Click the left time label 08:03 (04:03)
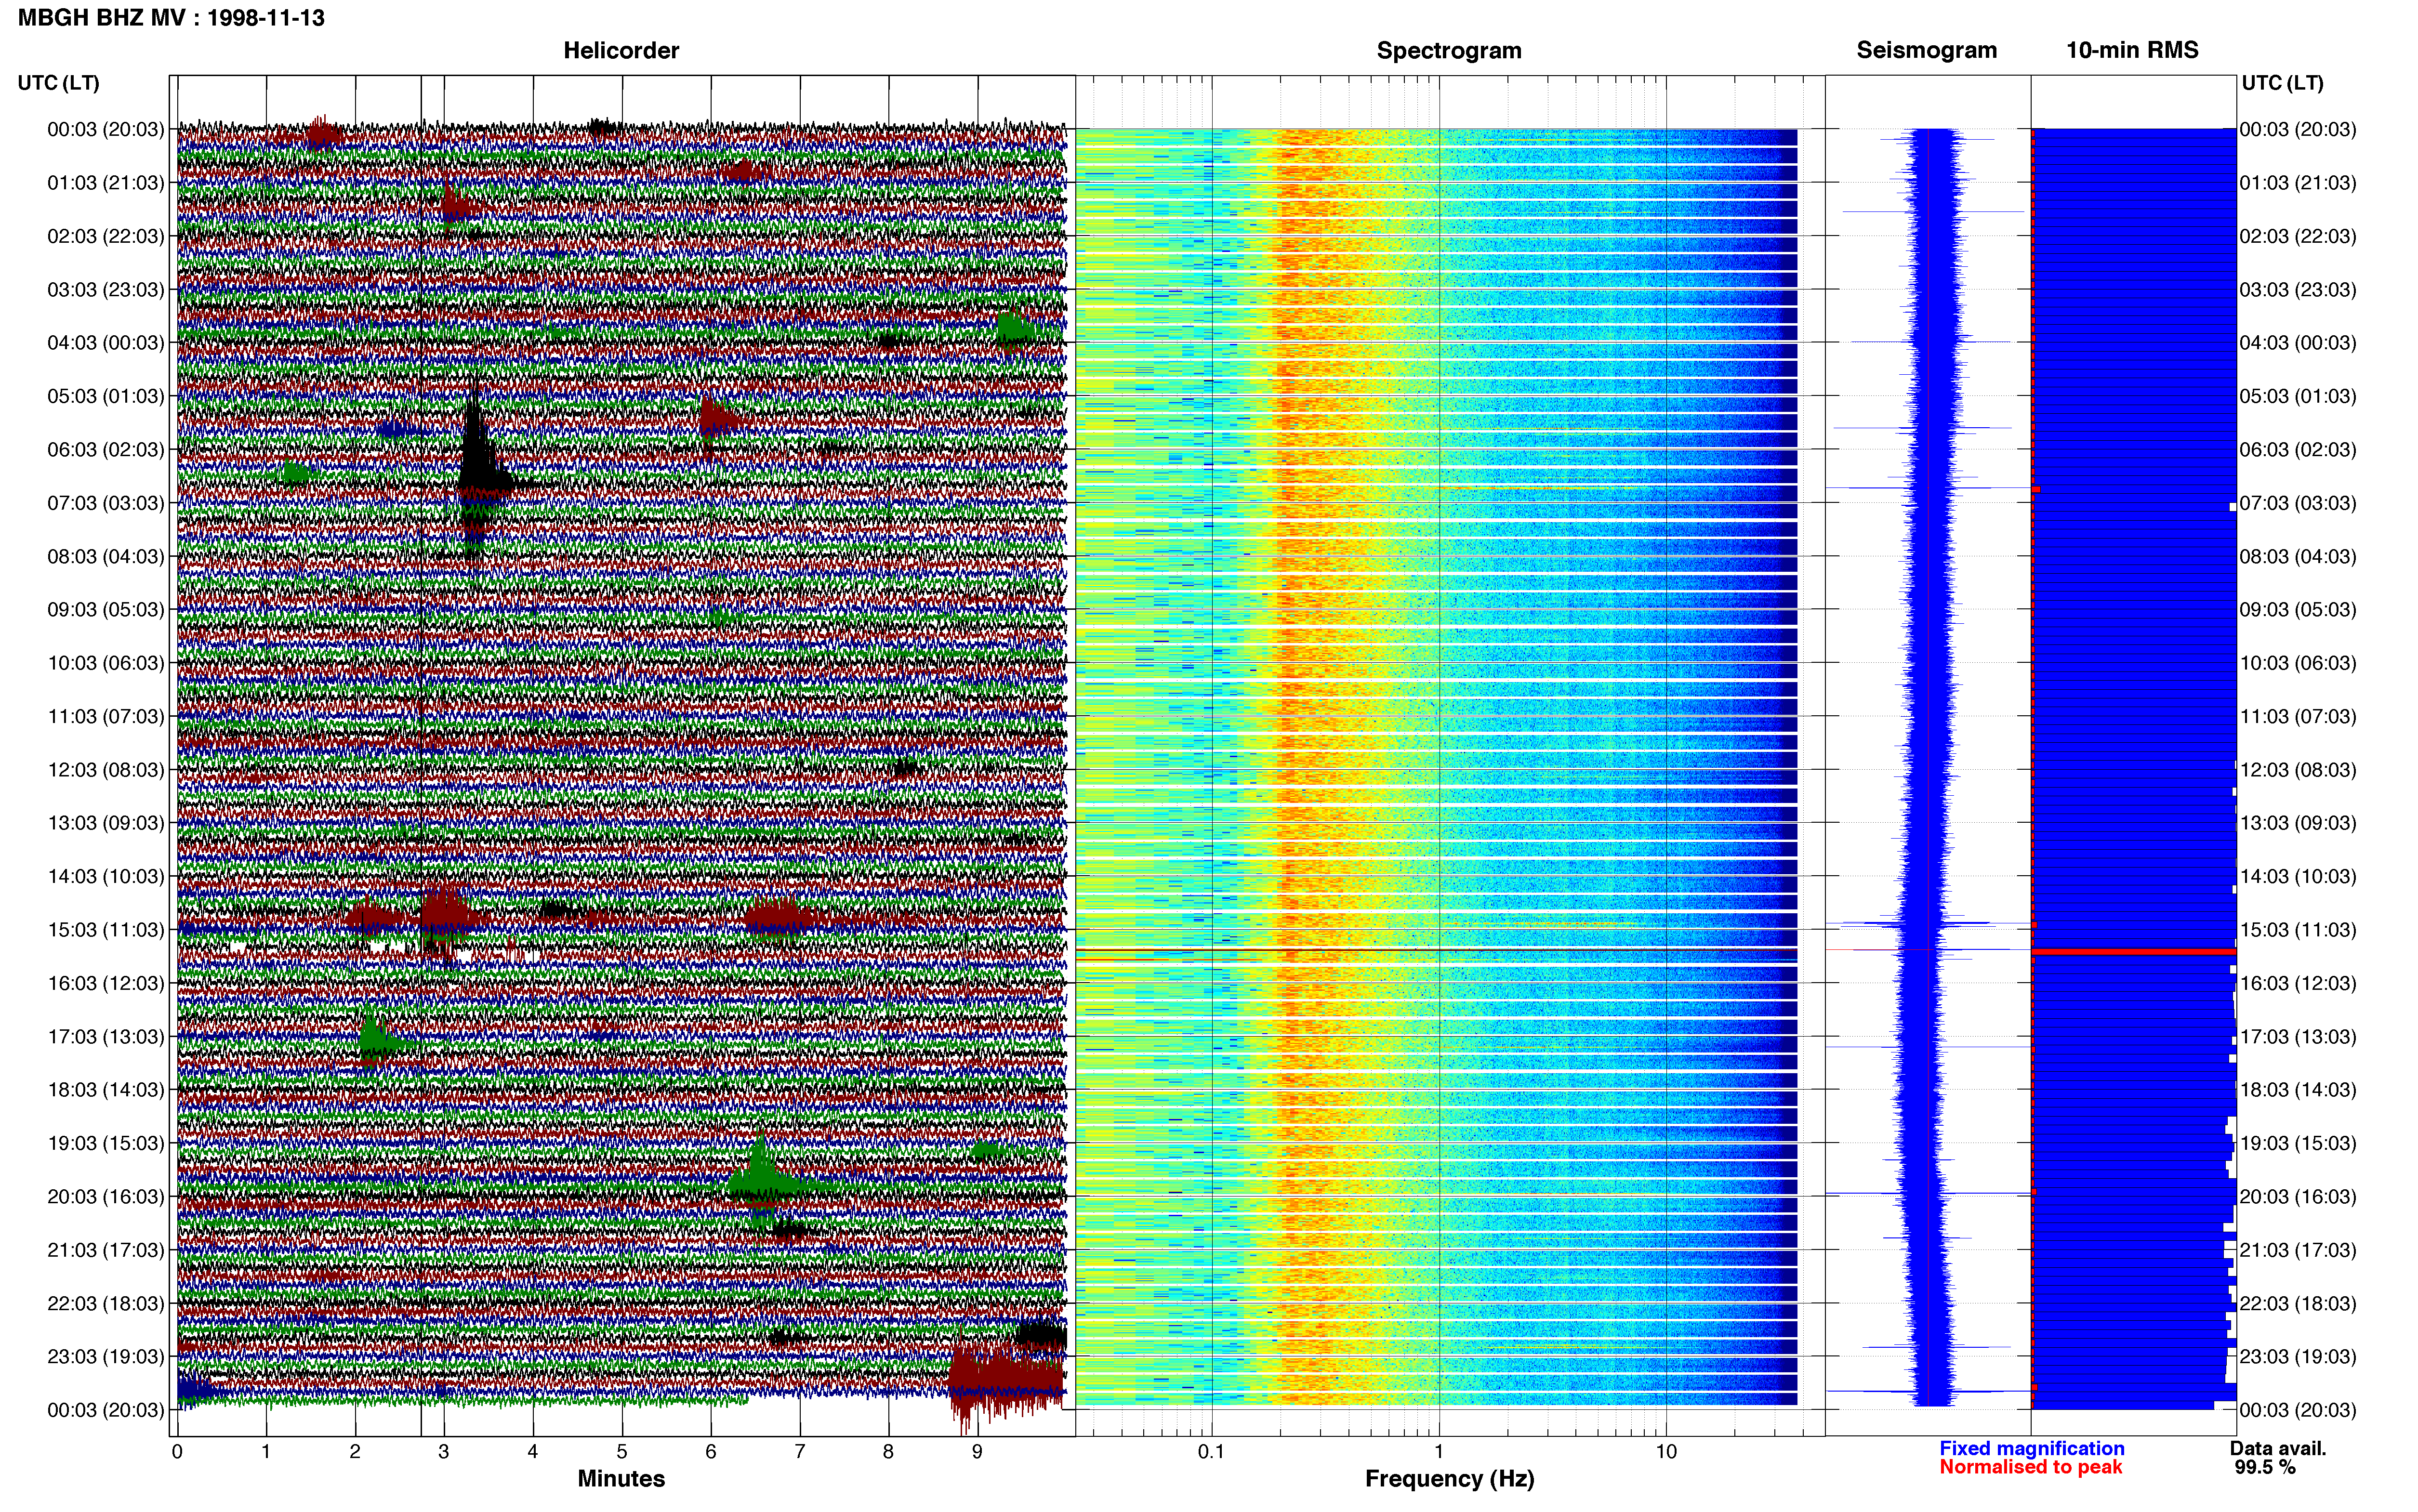Viewport: 2418px width, 1512px height. pyautogui.click(x=106, y=556)
